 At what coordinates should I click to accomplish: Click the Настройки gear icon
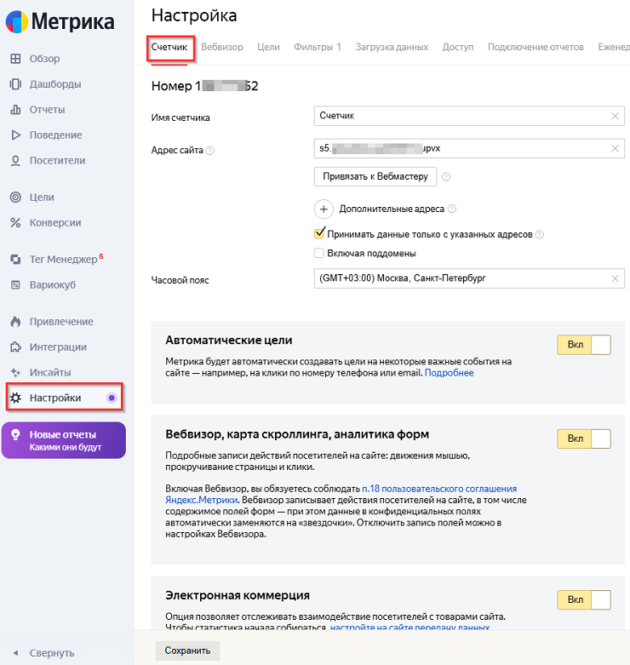click(15, 398)
